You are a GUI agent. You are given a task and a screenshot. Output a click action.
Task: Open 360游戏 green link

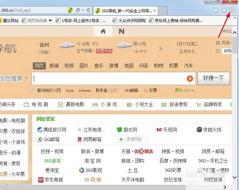[x=52, y=161]
